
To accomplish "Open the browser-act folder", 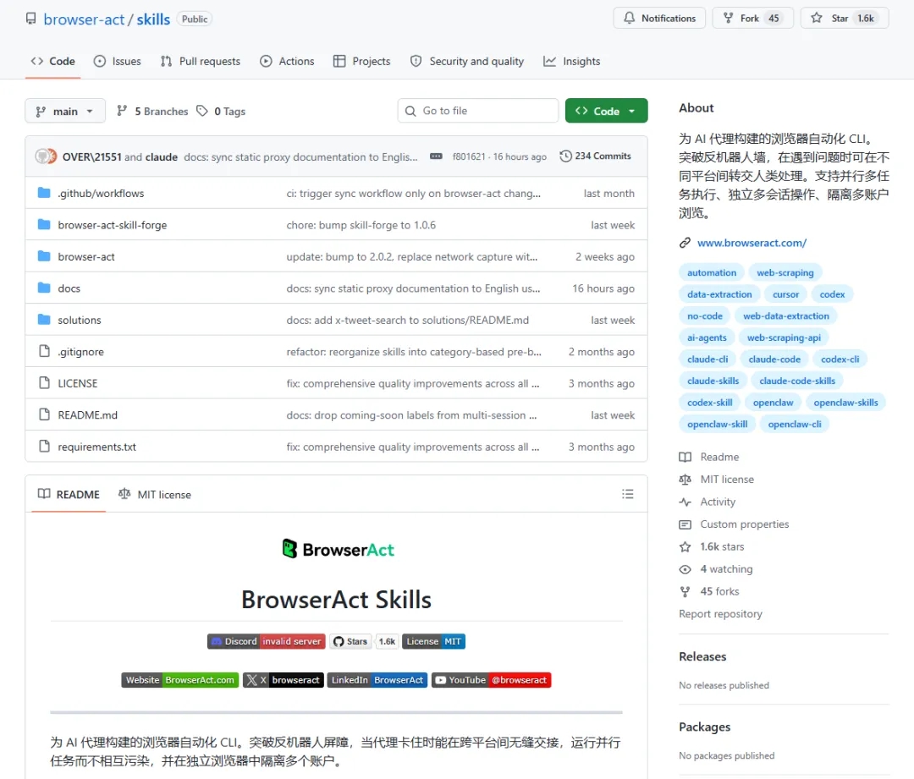I will pos(86,256).
